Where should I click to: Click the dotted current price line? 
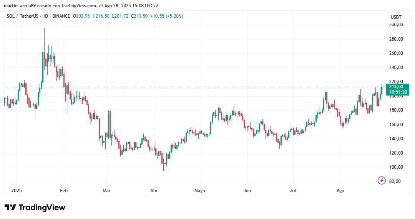point(195,87)
